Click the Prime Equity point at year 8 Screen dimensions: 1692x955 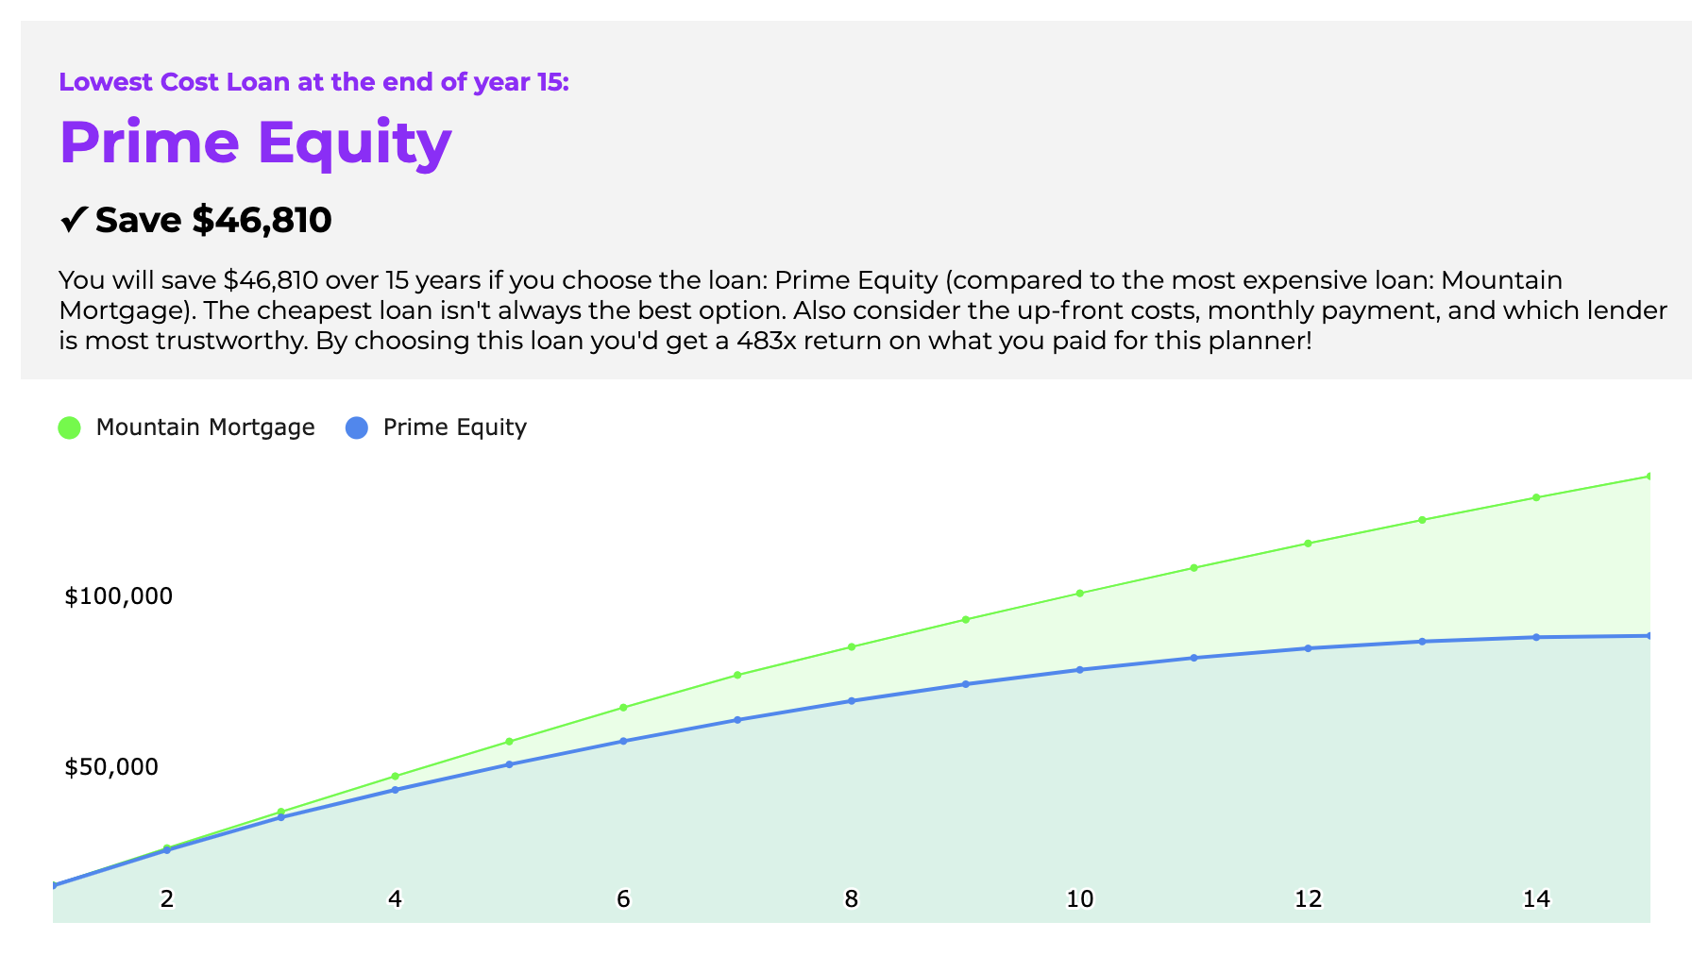(852, 701)
